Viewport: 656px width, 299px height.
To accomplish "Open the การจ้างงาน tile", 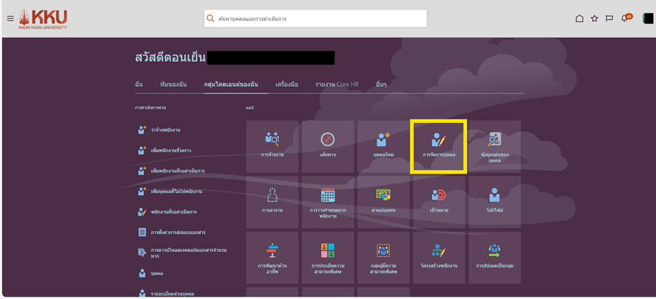I will (272, 146).
